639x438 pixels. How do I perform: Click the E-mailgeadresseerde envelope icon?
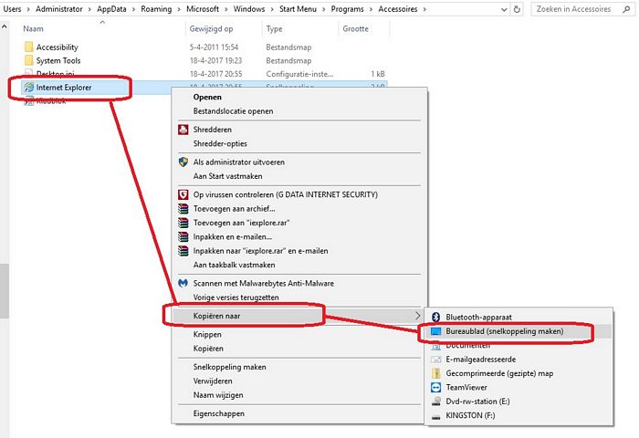click(x=435, y=360)
